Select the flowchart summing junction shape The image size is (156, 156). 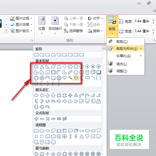[x=59, y=136]
